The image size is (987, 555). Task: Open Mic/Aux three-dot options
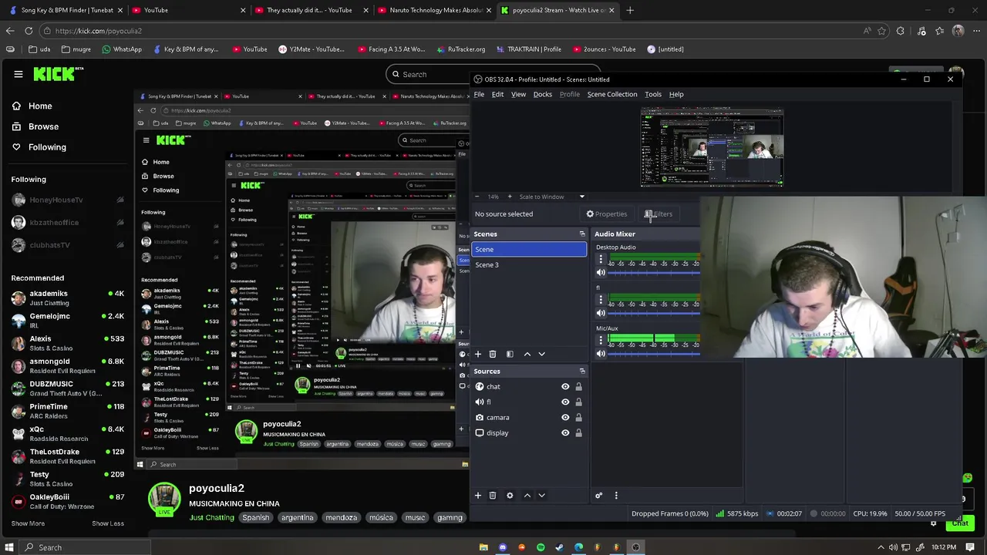[601, 340]
